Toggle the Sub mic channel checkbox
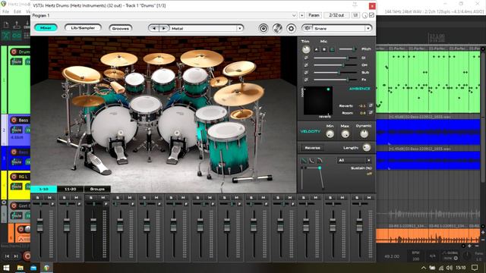The height and width of the screenshot is (273, 486). [x=306, y=73]
